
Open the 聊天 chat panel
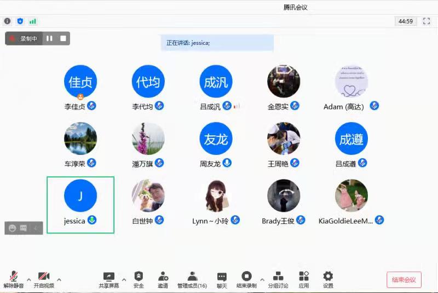[x=222, y=279]
